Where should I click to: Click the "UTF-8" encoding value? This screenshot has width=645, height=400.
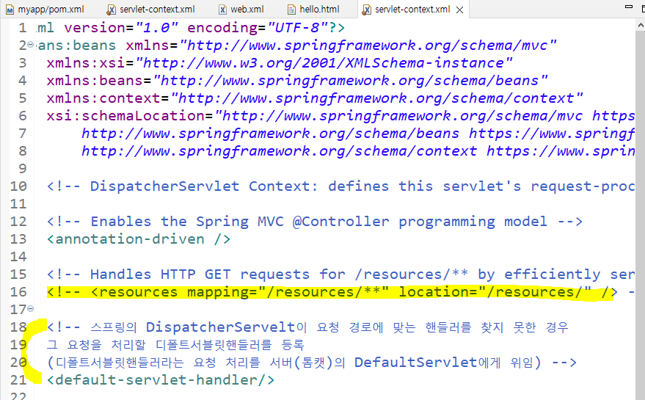tap(297, 28)
